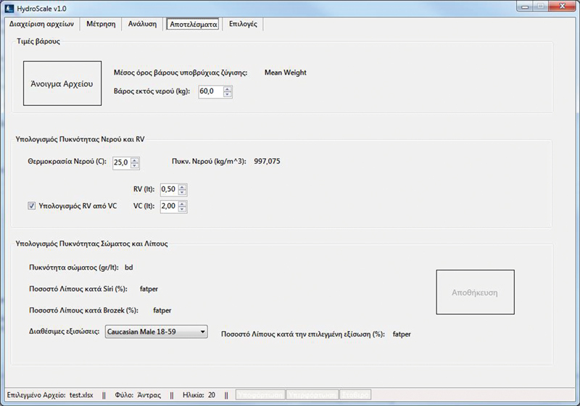This screenshot has width=580, height=406.
Task: Switch to the Διαχείριση αρχείων tab
Action: point(41,24)
